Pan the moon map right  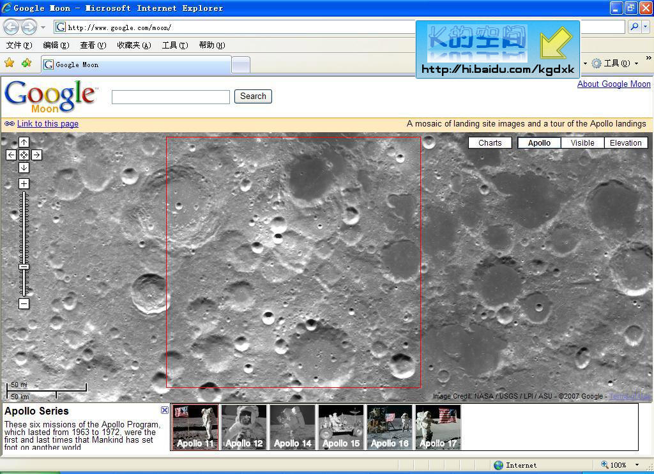point(36,155)
